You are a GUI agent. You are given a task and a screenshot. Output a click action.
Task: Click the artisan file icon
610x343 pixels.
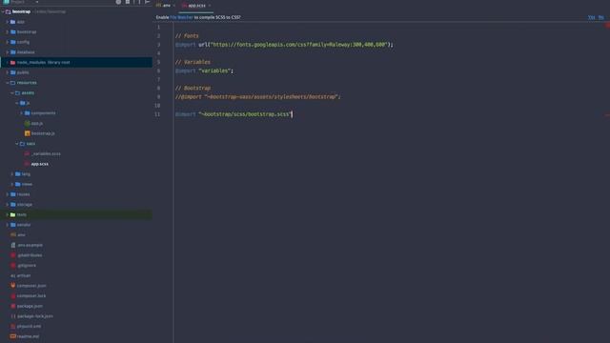pos(12,275)
